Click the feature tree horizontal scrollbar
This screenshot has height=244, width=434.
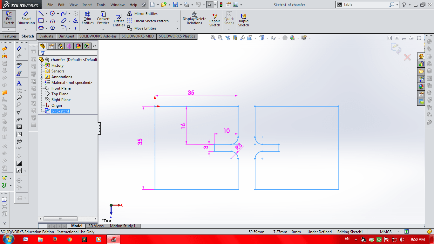pos(60,219)
